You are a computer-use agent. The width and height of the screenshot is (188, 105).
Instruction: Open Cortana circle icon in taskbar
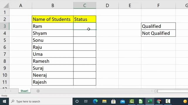coord(77,101)
